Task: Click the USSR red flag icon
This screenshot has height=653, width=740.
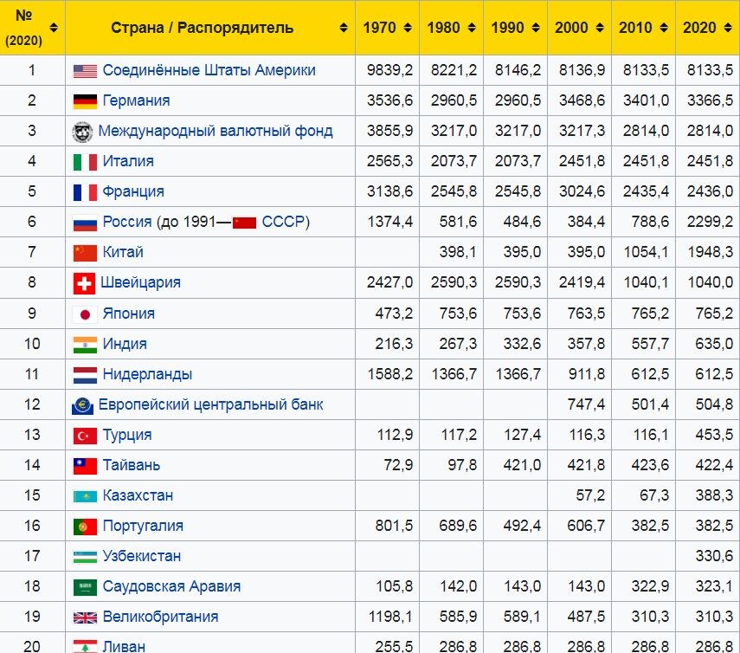Action: (244, 223)
